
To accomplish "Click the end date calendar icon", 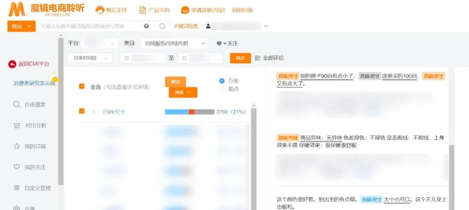I will pyautogui.click(x=184, y=58).
